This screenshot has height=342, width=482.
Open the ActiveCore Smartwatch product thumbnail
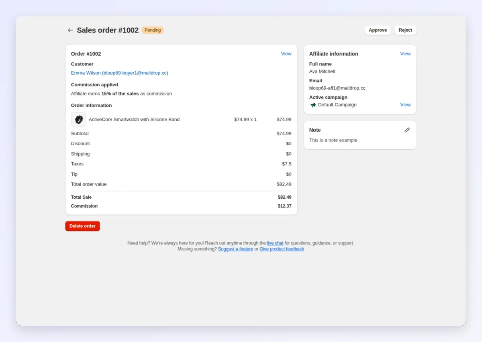79,120
